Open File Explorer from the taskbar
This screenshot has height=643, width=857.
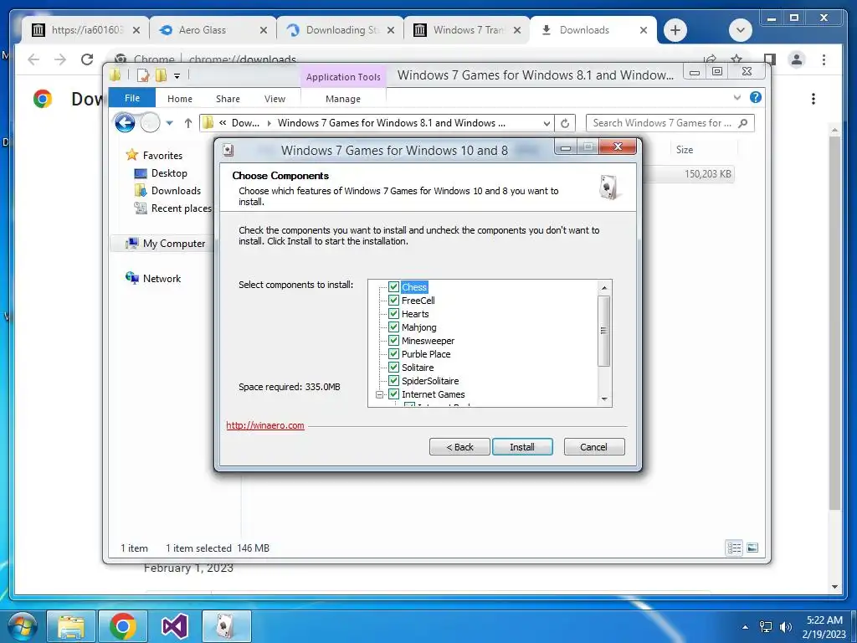(71, 626)
